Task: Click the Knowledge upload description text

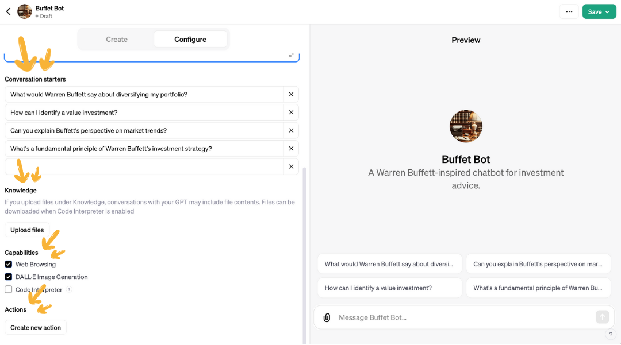Action: (149, 207)
